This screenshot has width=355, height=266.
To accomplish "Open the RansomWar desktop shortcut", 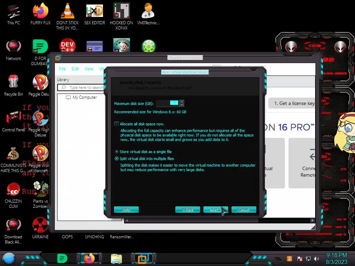I will coord(122,237).
